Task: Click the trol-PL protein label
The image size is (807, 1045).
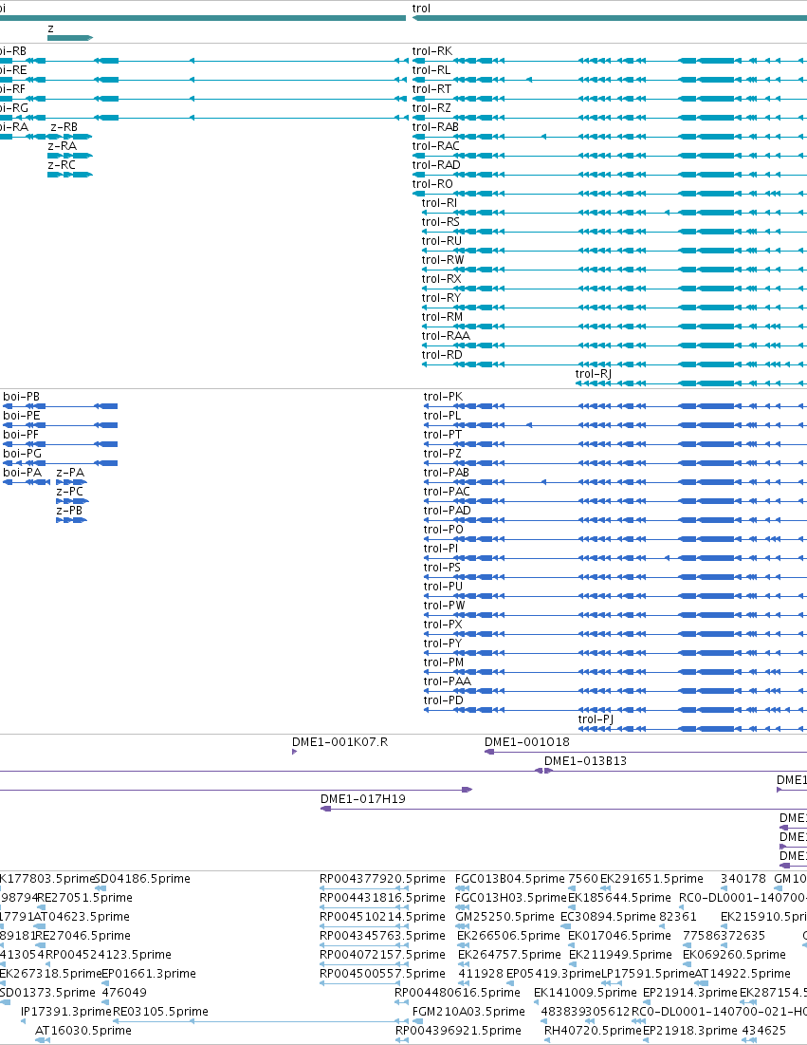Action: click(442, 416)
